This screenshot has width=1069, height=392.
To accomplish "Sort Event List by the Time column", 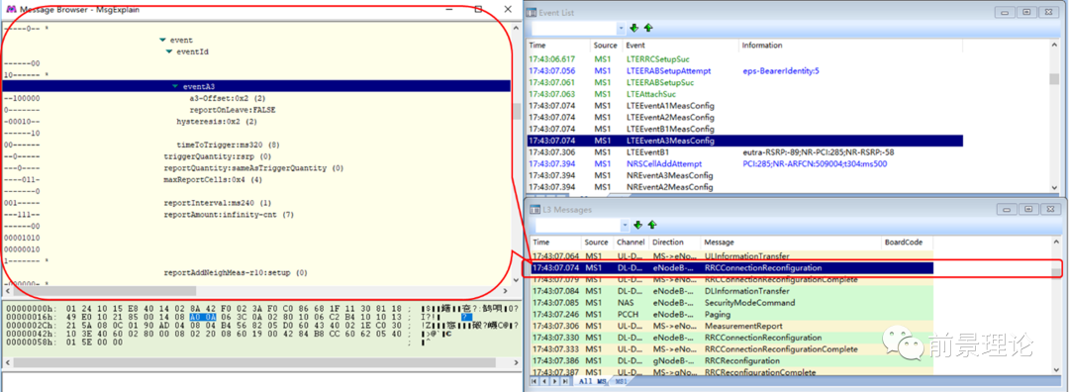I will pyautogui.click(x=559, y=45).
